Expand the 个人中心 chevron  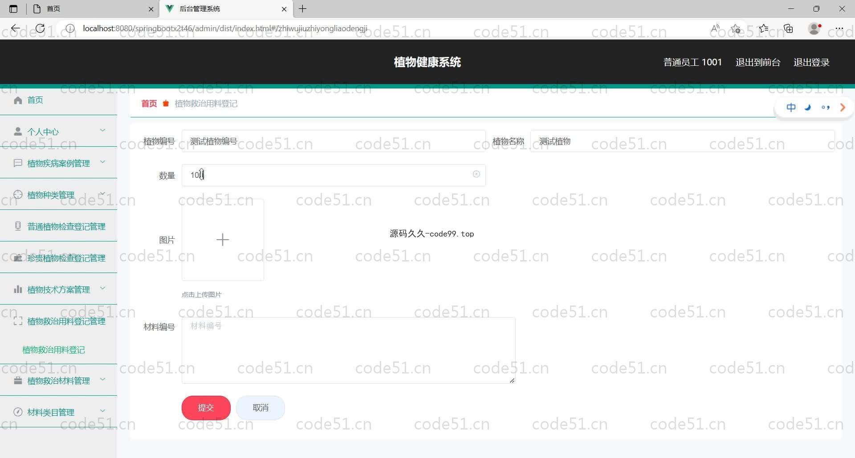(103, 130)
